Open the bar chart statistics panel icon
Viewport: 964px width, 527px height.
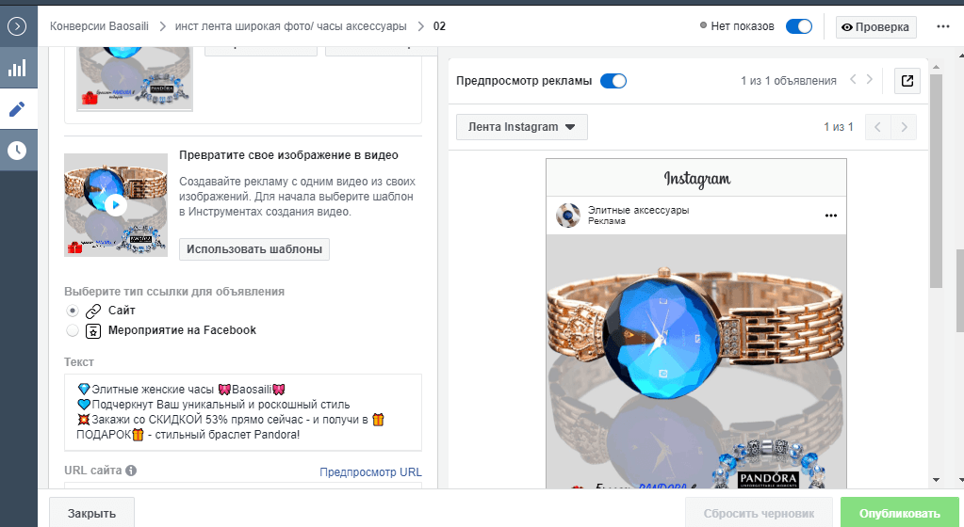[x=17, y=68]
